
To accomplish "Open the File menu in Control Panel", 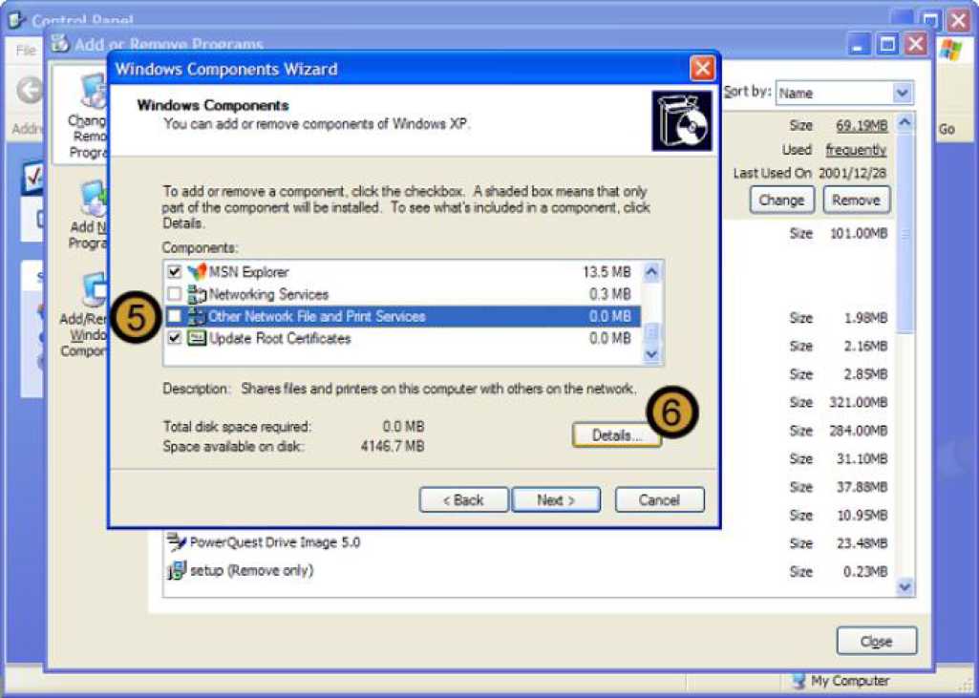I will pos(26,50).
